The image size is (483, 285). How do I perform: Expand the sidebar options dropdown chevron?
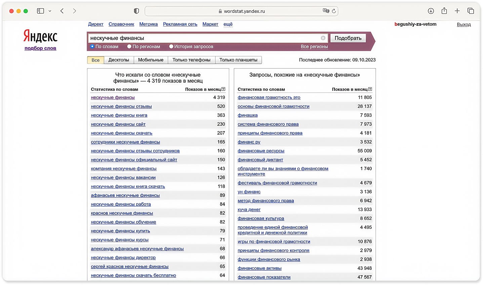50,11
